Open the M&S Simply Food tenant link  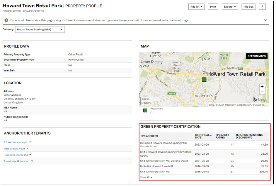(x=14, y=149)
